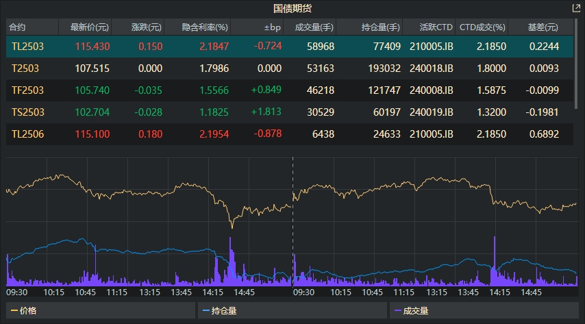Sort table by 隐含利率(%) column header
The image size is (585, 324).
(x=205, y=27)
